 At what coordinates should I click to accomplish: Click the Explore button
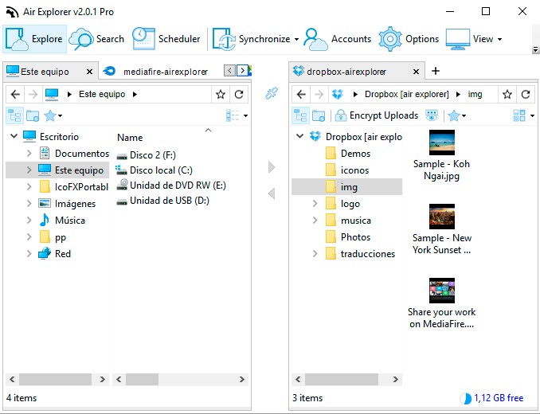pos(34,38)
